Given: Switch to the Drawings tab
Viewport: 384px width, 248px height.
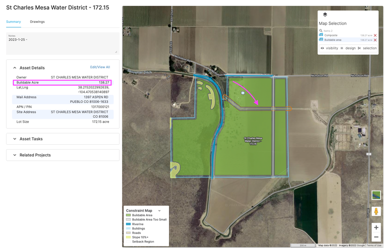Looking at the screenshot, I should (x=37, y=22).
